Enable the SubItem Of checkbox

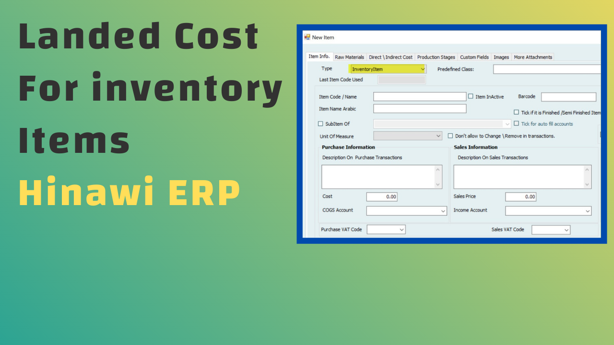[320, 124]
